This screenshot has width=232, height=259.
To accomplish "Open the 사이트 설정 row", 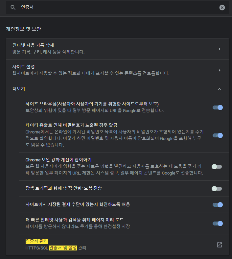I will [118, 70].
